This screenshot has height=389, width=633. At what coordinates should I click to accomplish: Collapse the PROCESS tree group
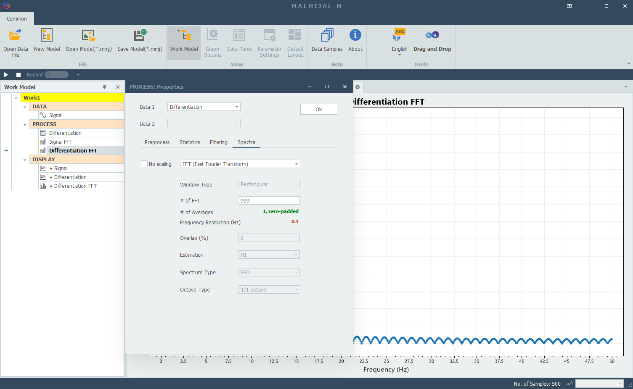(x=25, y=124)
